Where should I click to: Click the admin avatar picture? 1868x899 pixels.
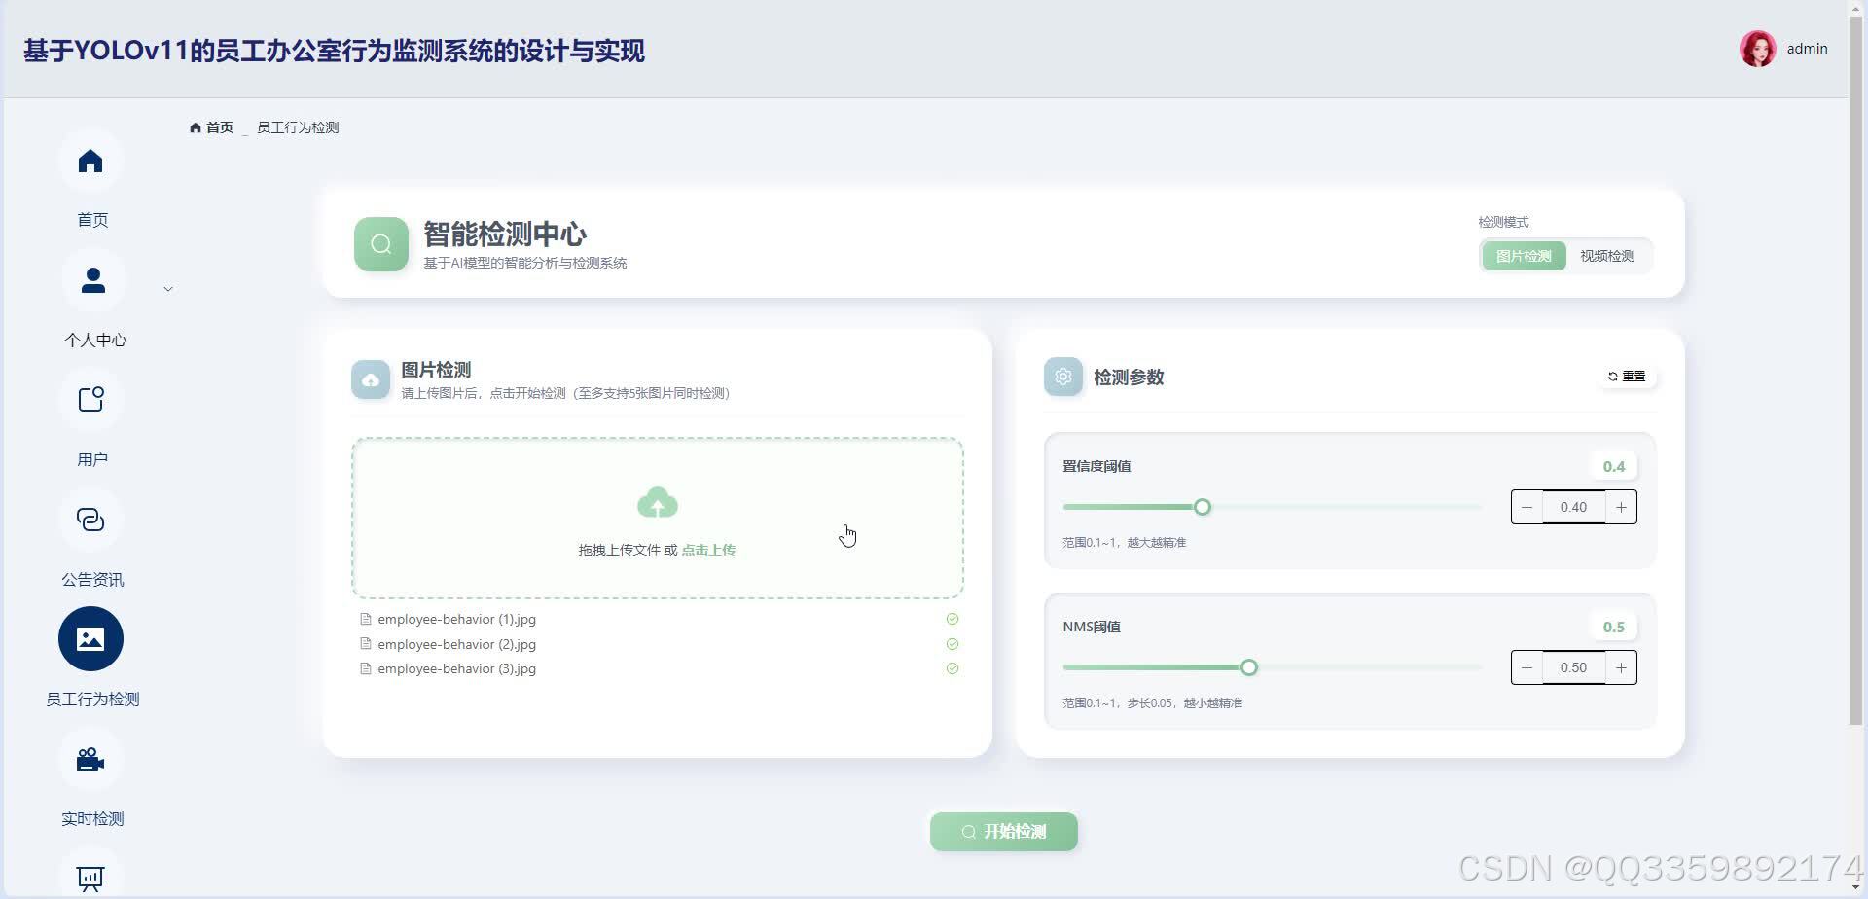point(1757,49)
